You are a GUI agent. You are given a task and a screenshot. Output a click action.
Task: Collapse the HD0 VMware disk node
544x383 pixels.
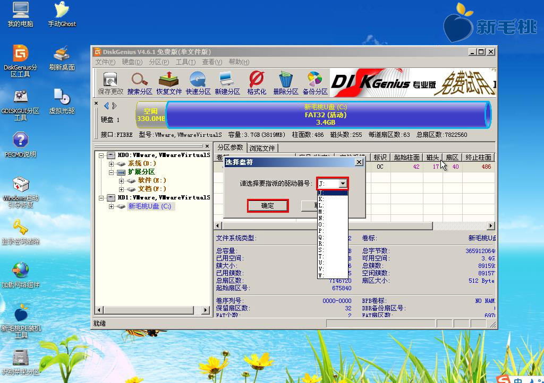(101, 155)
